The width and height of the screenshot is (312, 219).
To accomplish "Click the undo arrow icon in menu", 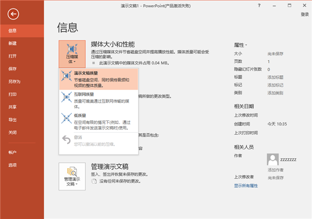I will click(x=67, y=140).
